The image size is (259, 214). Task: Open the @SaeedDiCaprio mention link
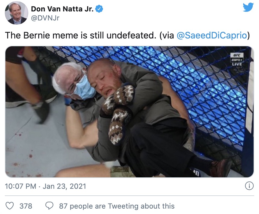tap(212, 35)
